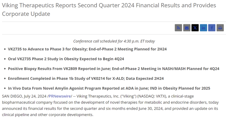Viewport: 226px width, 119px height.
Task: Click the Amylin Agonist Program bullet
Action: point(109,88)
